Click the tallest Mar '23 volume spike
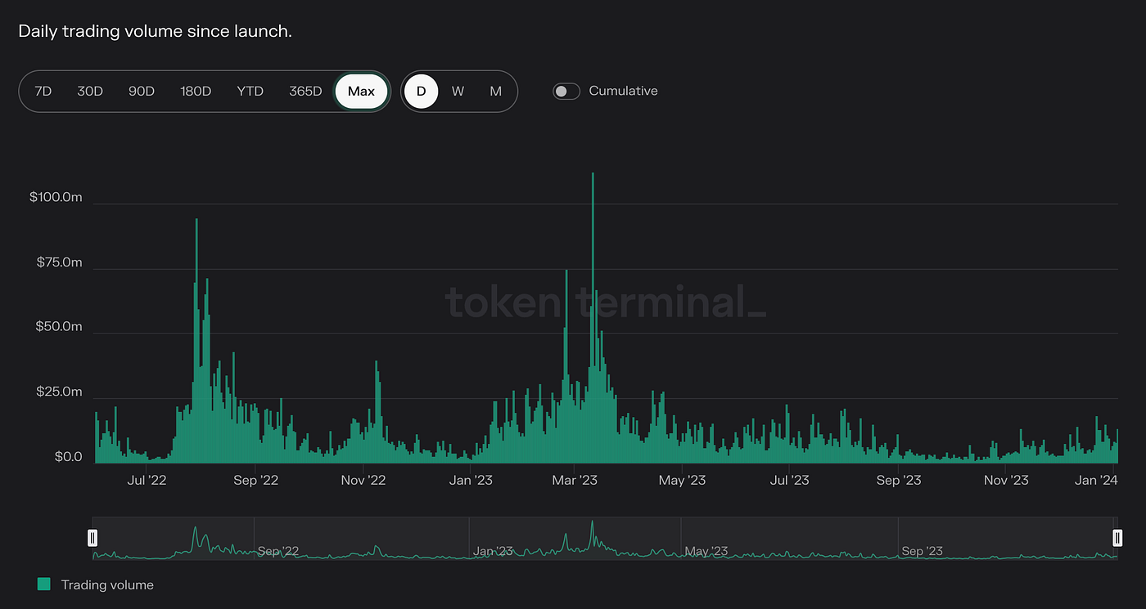This screenshot has width=1146, height=609. (x=593, y=245)
